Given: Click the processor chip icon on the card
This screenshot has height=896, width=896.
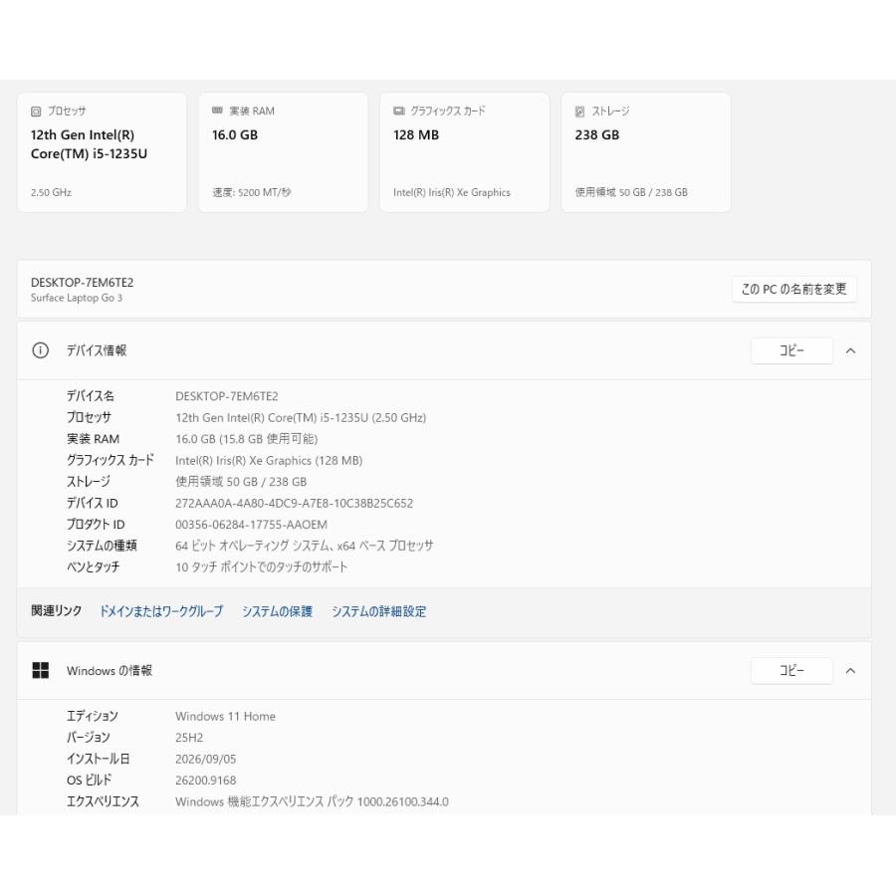Looking at the screenshot, I should tap(36, 112).
